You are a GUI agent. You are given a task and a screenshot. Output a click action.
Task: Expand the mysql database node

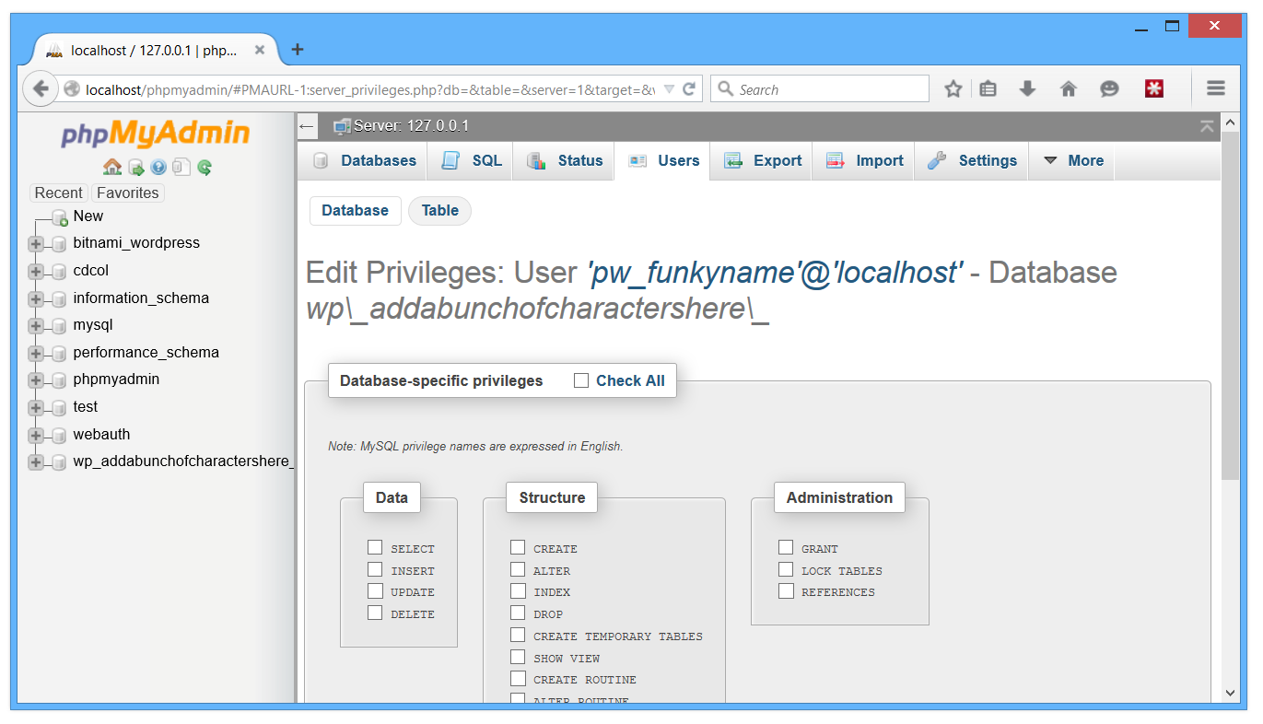[36, 326]
